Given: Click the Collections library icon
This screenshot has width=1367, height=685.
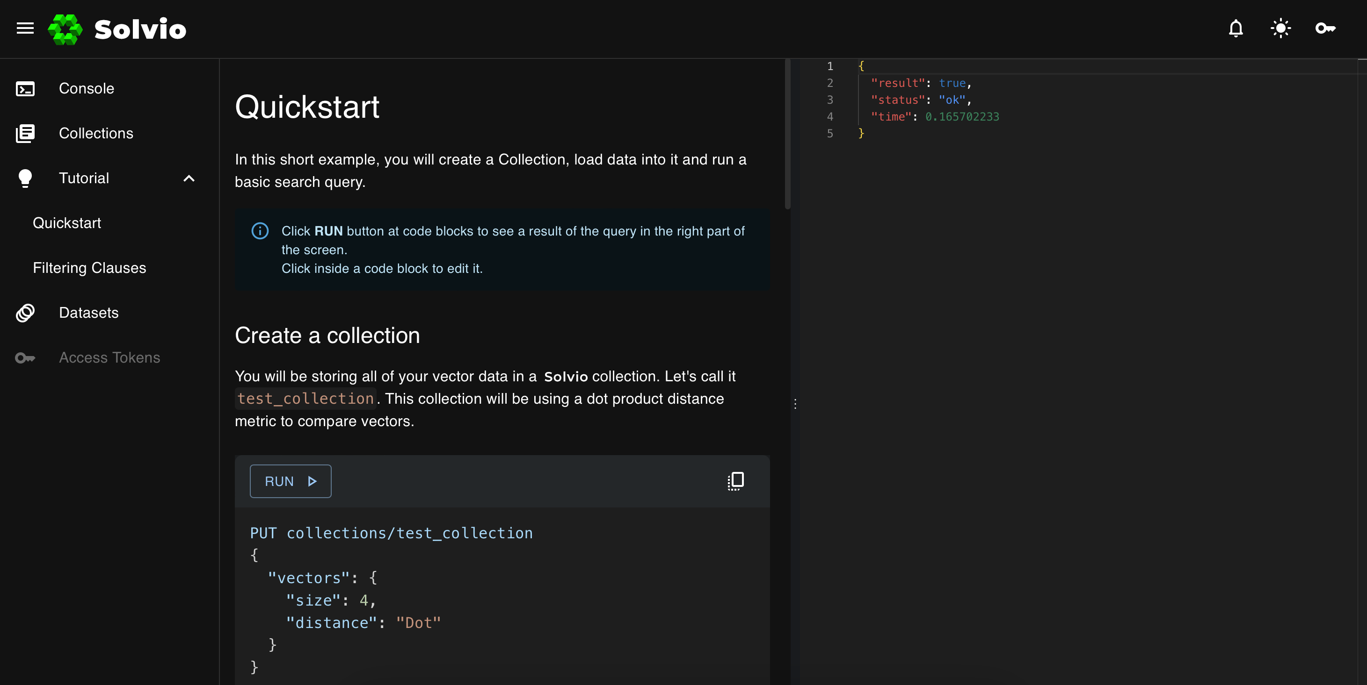Looking at the screenshot, I should tap(25, 133).
